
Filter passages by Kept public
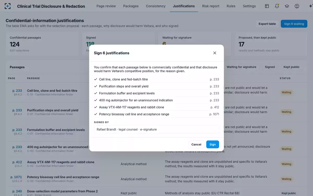pos(291,67)
